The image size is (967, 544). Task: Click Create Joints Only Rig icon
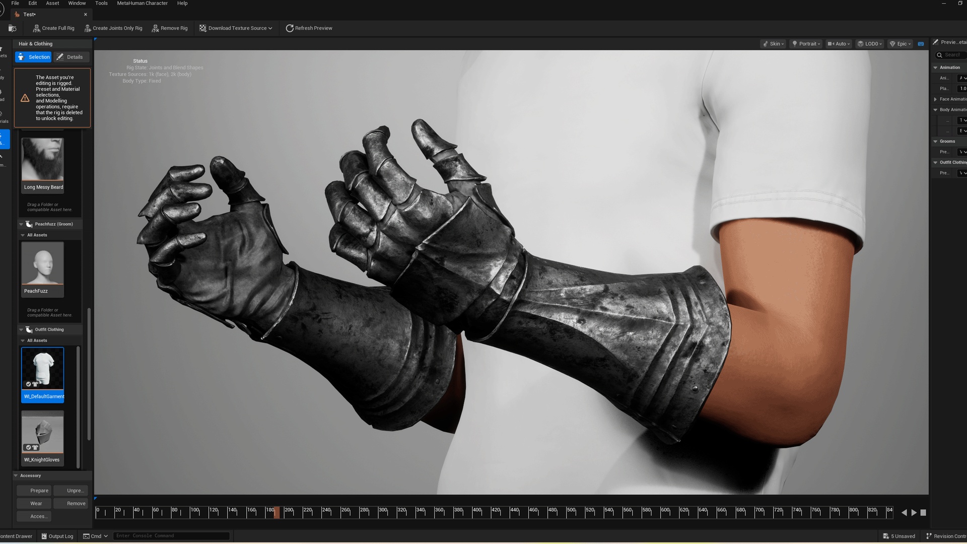click(x=88, y=28)
